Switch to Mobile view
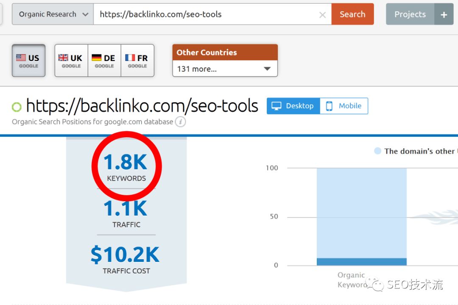Image resolution: width=458 pixels, height=305 pixels. pyautogui.click(x=344, y=106)
